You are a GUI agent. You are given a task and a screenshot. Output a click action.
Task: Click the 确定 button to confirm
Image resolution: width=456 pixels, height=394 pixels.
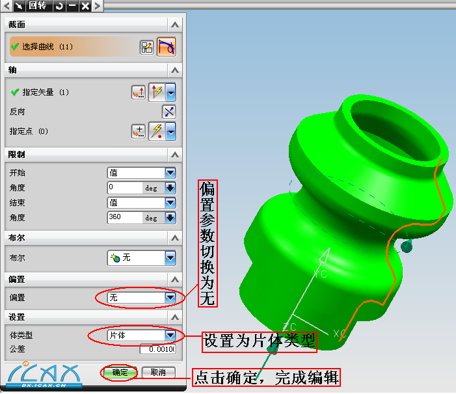(x=120, y=373)
